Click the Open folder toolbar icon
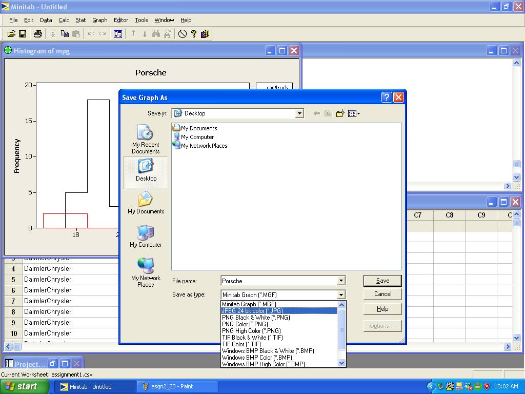 coord(11,34)
